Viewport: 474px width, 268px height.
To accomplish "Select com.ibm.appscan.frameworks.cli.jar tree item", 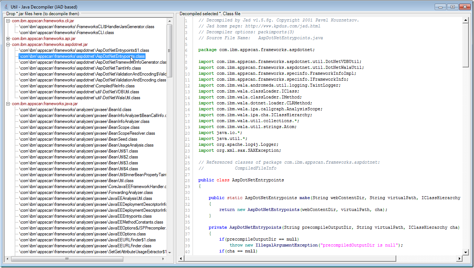I will (43, 21).
